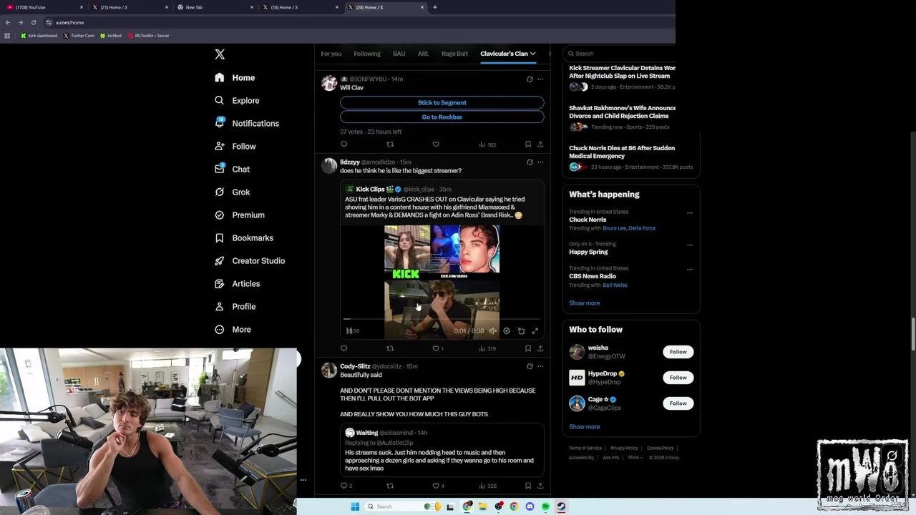
Task: Vote 'Go to Rockbar' in the poll
Action: 442,117
